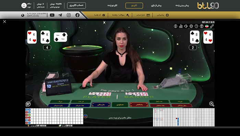Image resolution: width=240 pixels, height=136 pixels.
Task: Mute the game sound with speaker icon
Action: (x=186, y=26)
